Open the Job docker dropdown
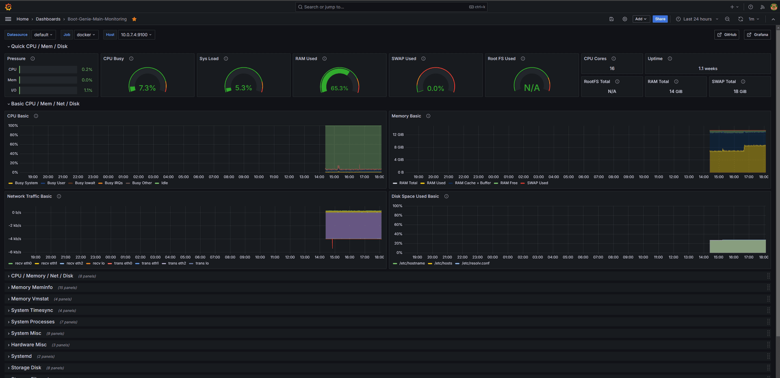 pyautogui.click(x=86, y=35)
